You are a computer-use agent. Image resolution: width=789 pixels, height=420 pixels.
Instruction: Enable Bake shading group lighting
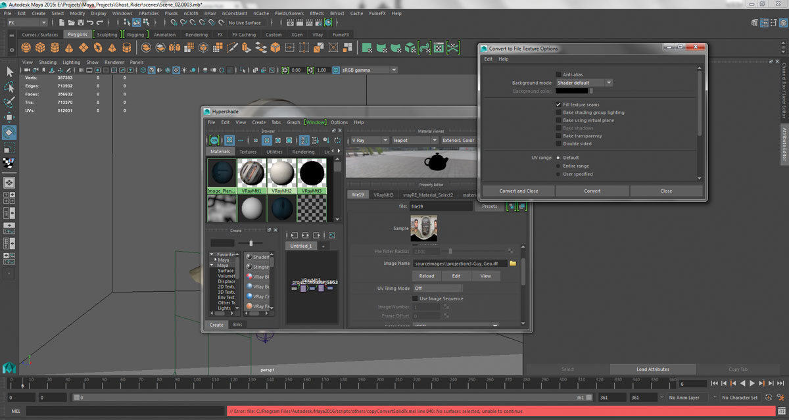(558, 112)
